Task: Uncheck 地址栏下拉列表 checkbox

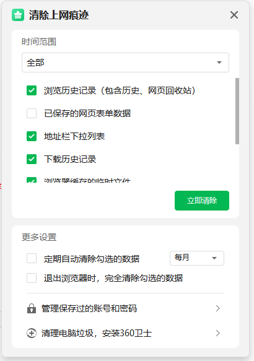Action: [x=32, y=136]
